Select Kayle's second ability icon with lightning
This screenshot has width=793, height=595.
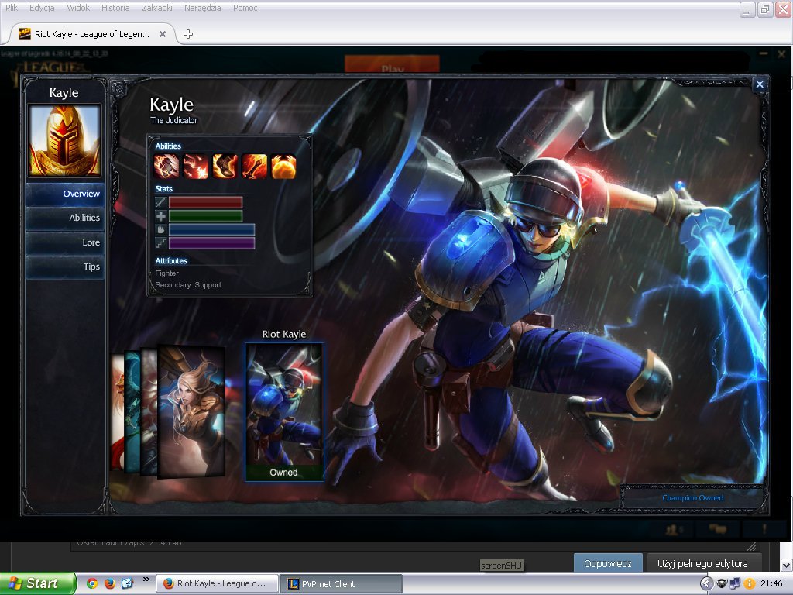point(196,167)
